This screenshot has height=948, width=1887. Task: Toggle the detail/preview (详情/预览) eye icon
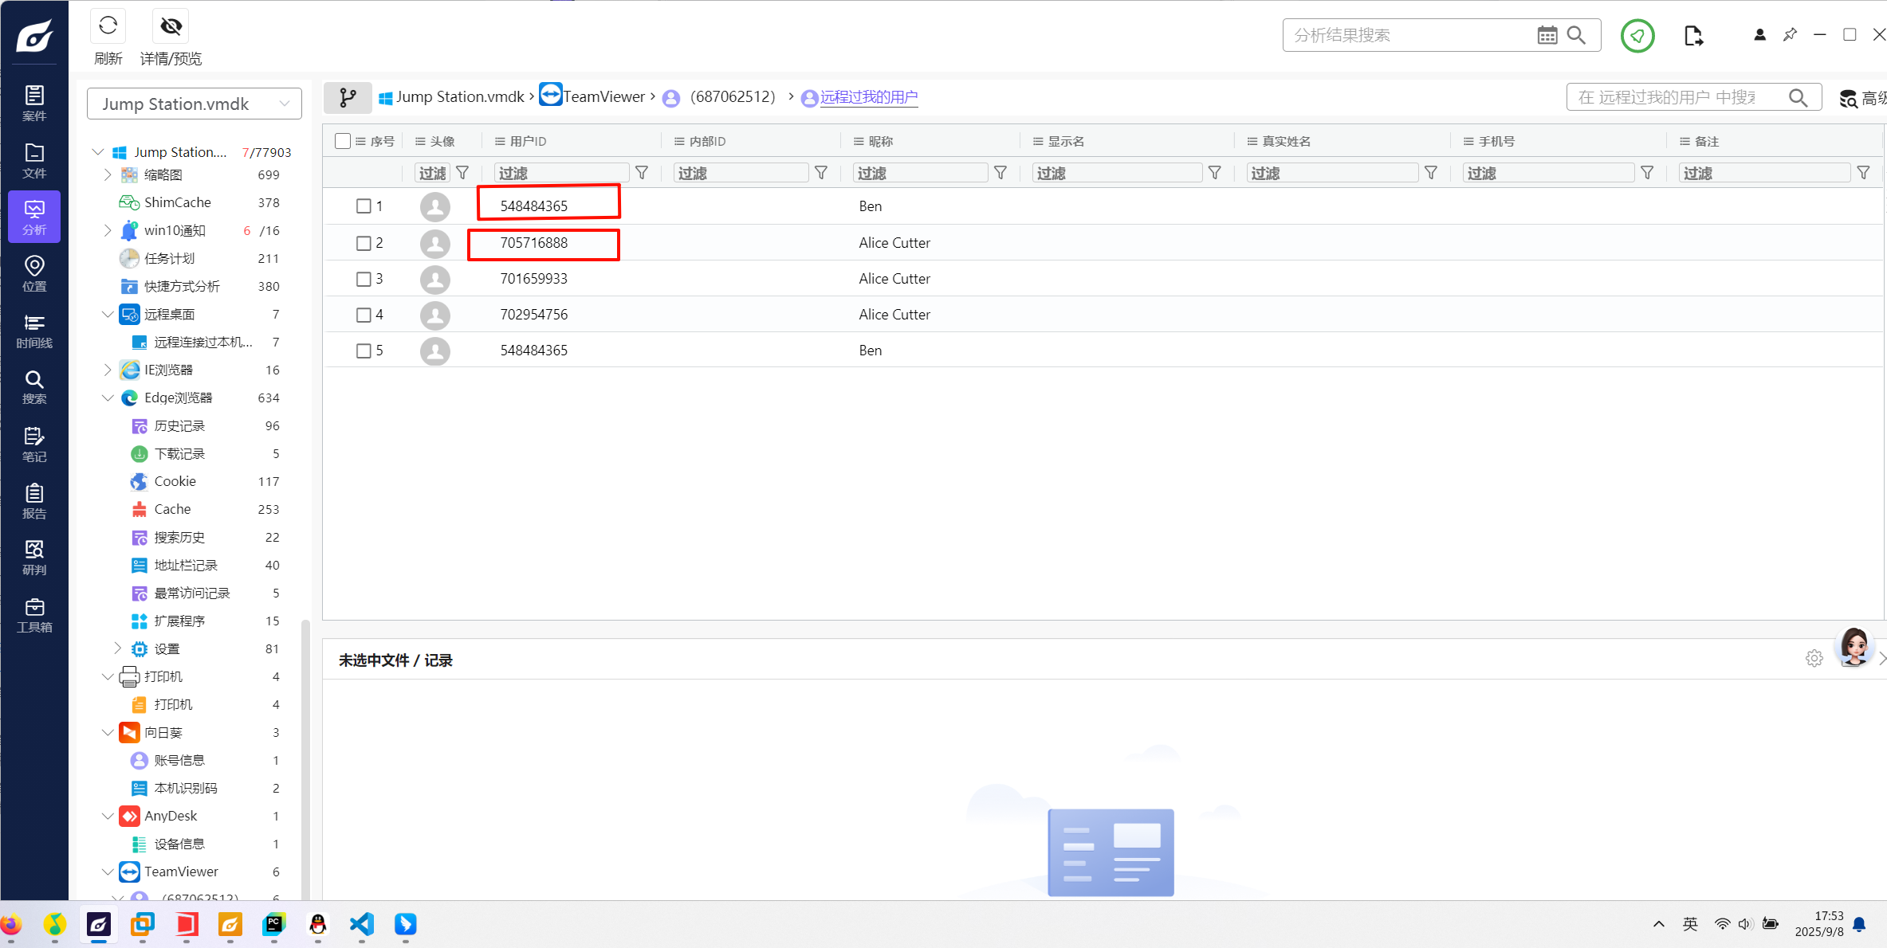[171, 26]
